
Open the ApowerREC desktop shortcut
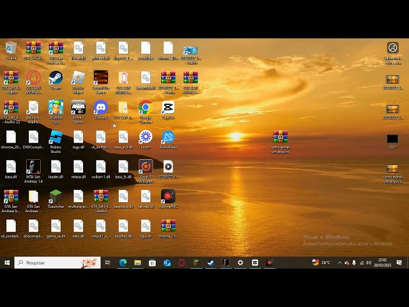tap(168, 199)
